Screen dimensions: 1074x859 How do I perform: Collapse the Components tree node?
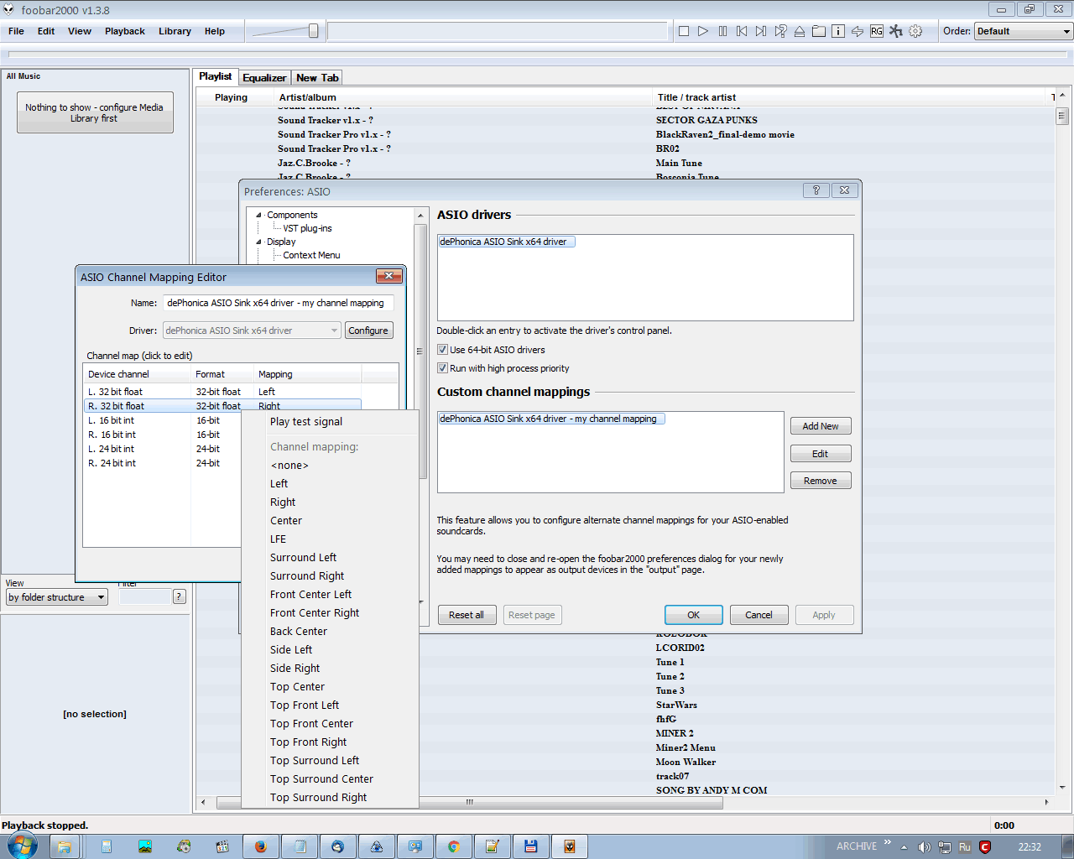coord(259,215)
